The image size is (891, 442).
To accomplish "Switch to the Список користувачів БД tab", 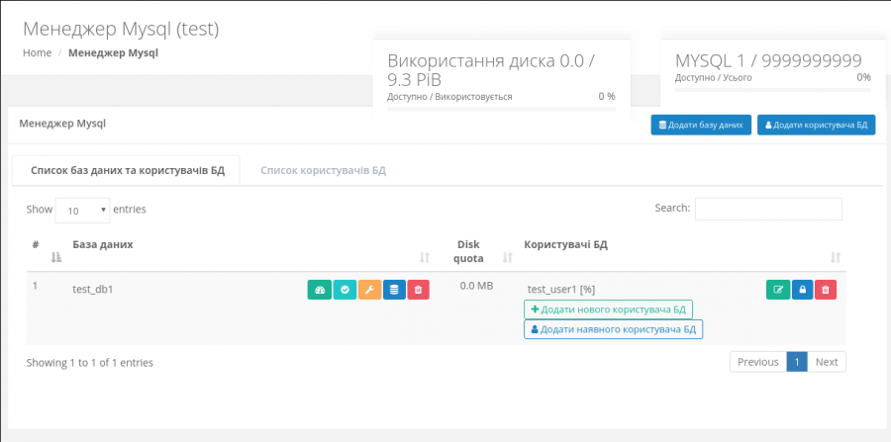I will [x=323, y=170].
